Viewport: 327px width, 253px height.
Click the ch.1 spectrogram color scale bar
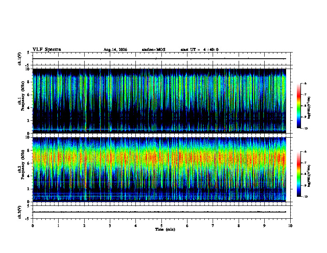pos(299,106)
